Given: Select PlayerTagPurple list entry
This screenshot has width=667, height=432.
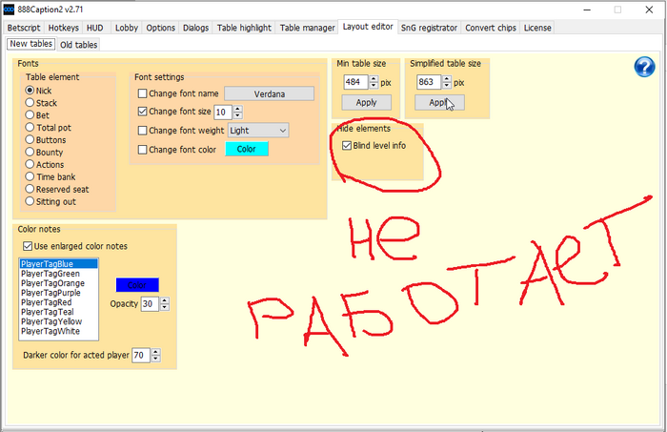Looking at the screenshot, I should click(59, 293).
